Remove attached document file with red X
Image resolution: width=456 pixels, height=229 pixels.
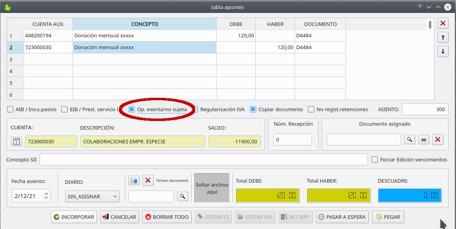[148, 180]
